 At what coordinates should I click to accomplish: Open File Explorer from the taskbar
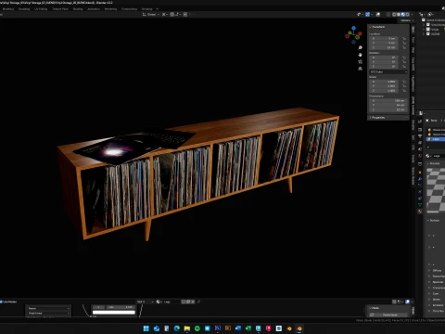tap(187, 328)
